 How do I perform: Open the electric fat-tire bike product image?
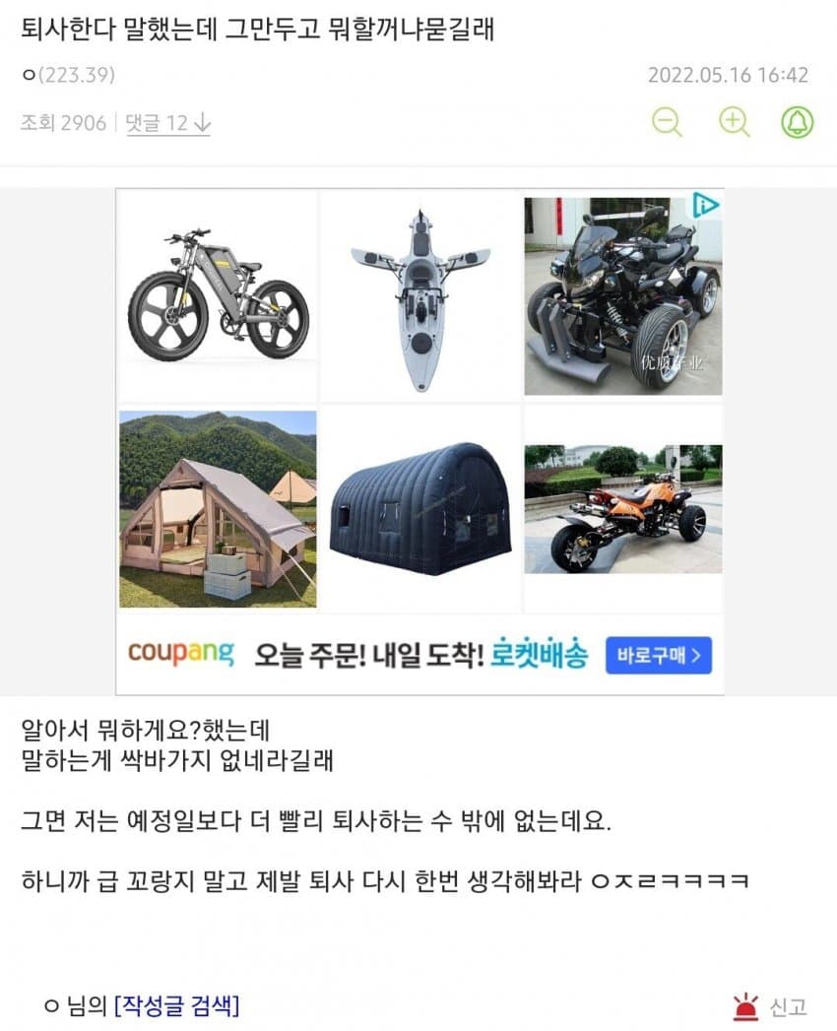[x=218, y=295]
